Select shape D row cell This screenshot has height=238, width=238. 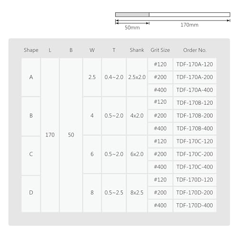[x=31, y=193]
